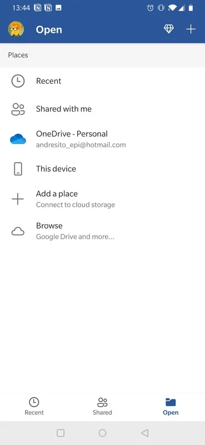Open Browse Google Drive and more
205x445 pixels.
click(x=102, y=231)
